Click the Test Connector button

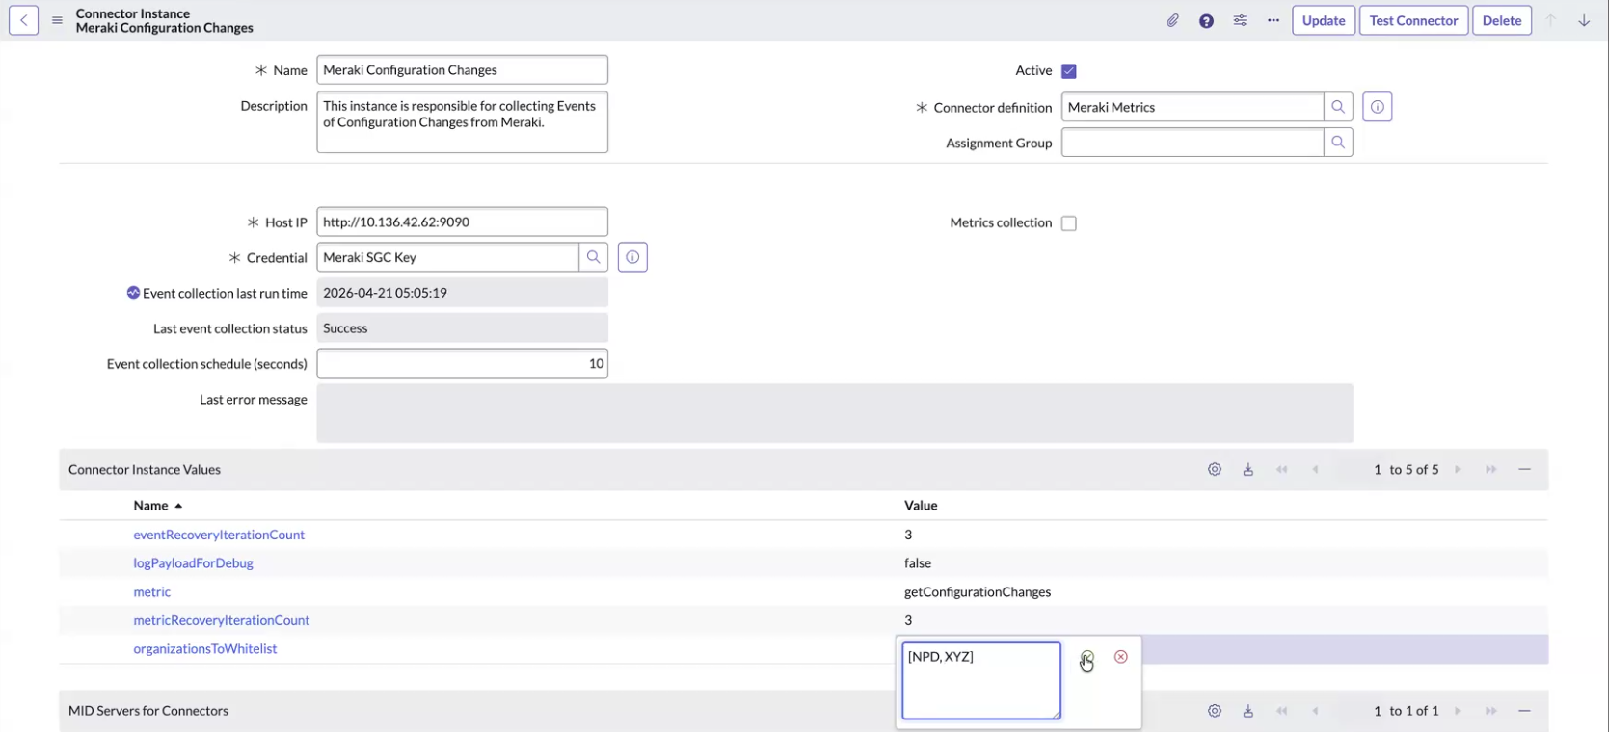click(1413, 20)
